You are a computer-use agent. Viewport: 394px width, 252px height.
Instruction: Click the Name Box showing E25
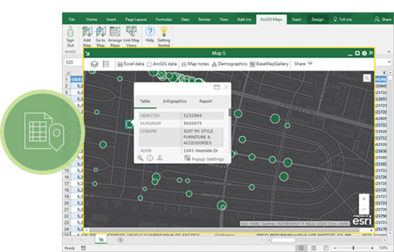(73, 62)
